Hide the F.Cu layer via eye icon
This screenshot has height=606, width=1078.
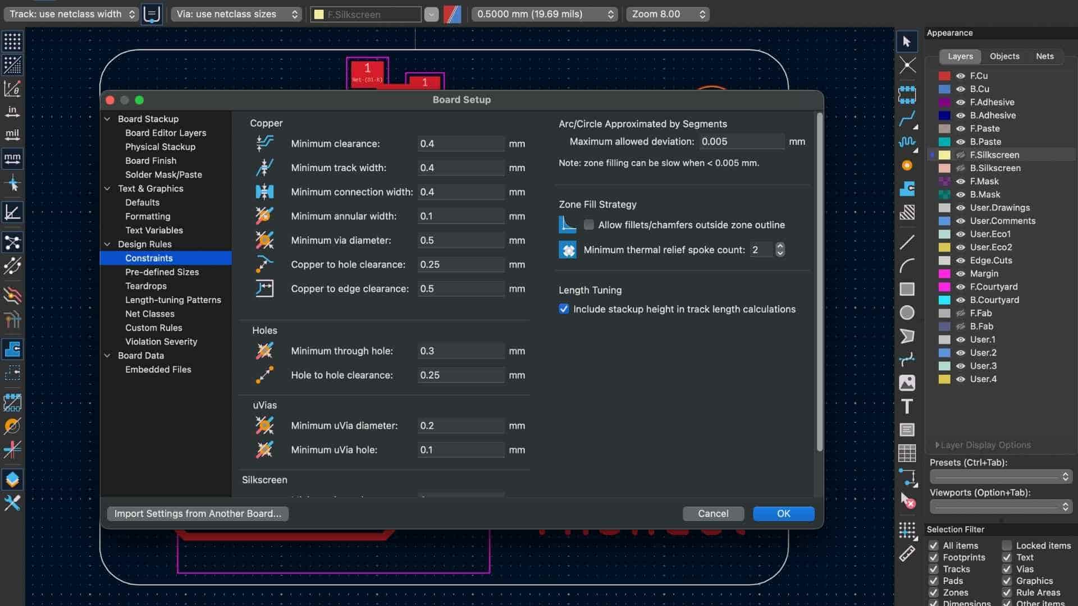(x=961, y=76)
